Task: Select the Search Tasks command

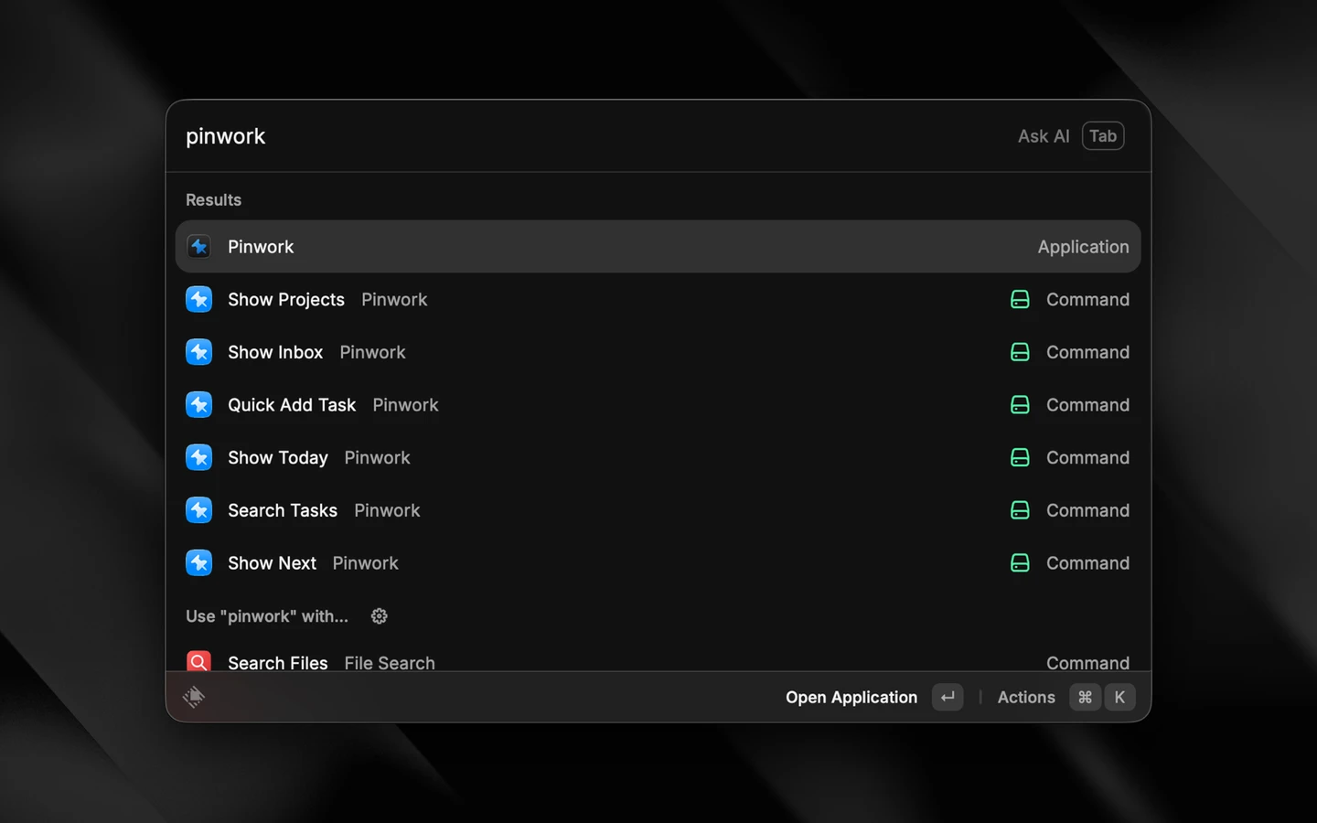Action: click(x=658, y=510)
